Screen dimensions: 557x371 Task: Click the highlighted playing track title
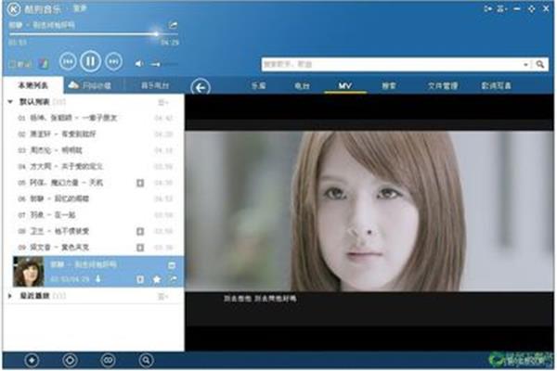(84, 264)
